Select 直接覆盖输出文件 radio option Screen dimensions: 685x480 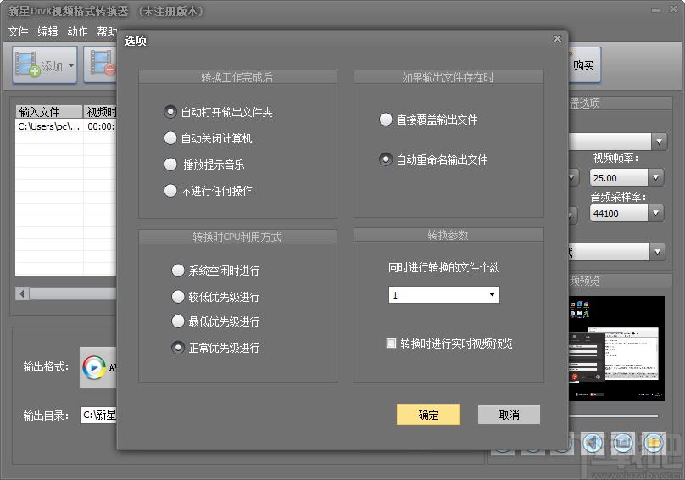(x=385, y=120)
